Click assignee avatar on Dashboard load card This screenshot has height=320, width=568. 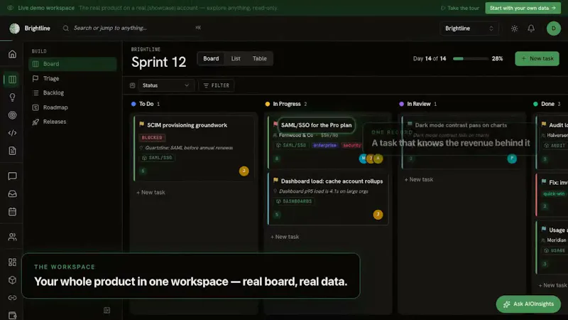(x=378, y=215)
